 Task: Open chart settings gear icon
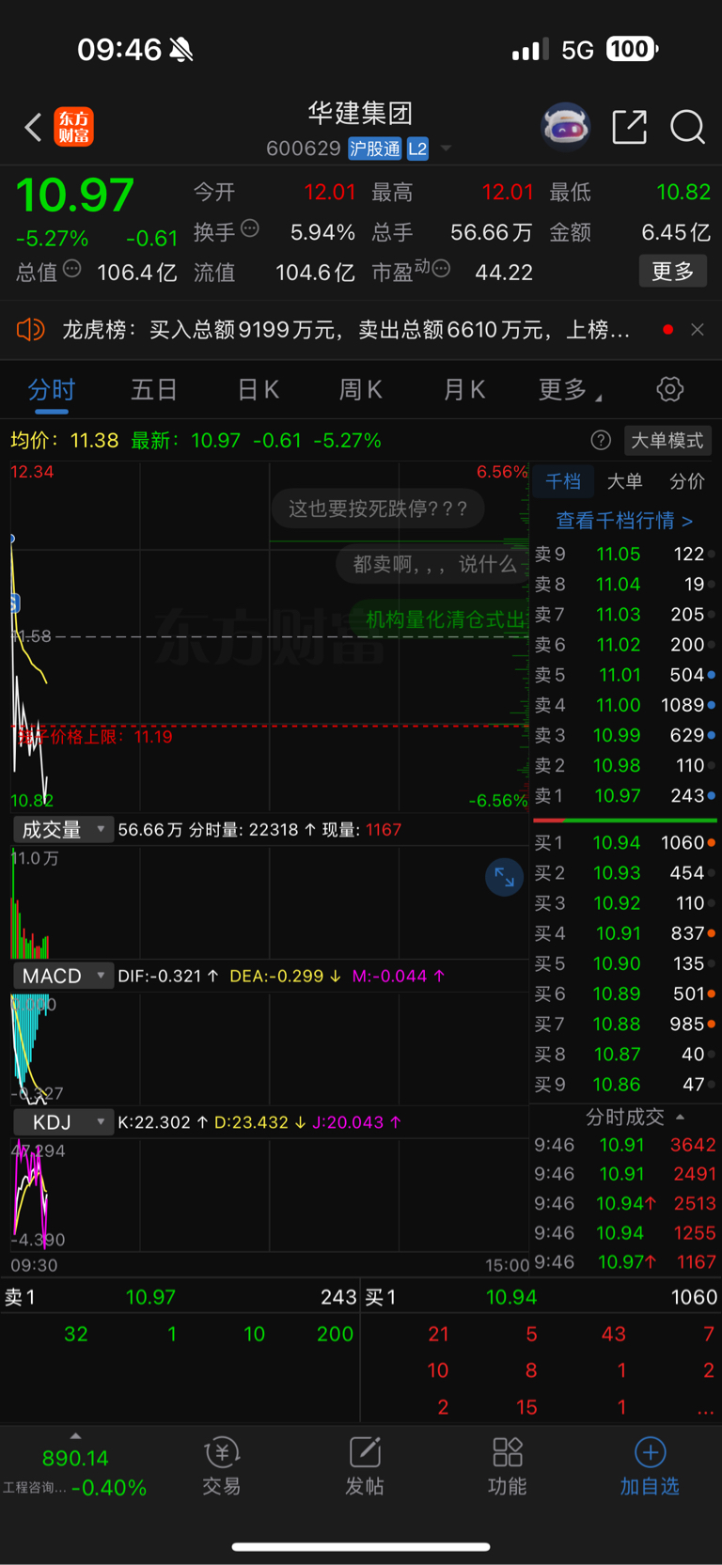click(x=669, y=389)
